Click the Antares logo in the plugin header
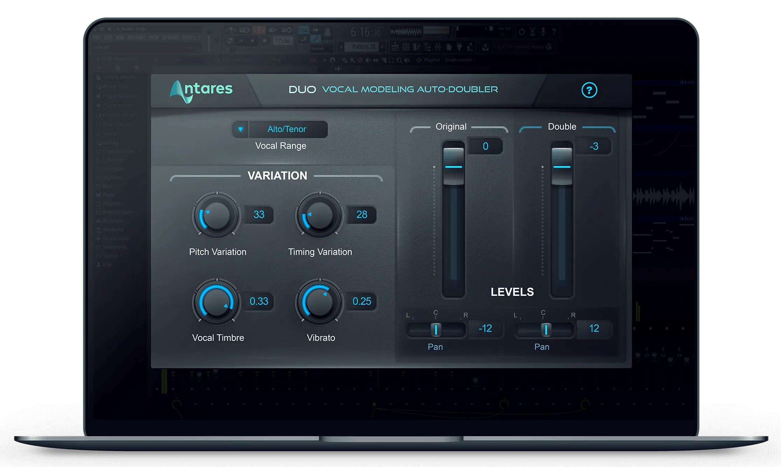This screenshot has height=467, width=781. pyautogui.click(x=202, y=90)
